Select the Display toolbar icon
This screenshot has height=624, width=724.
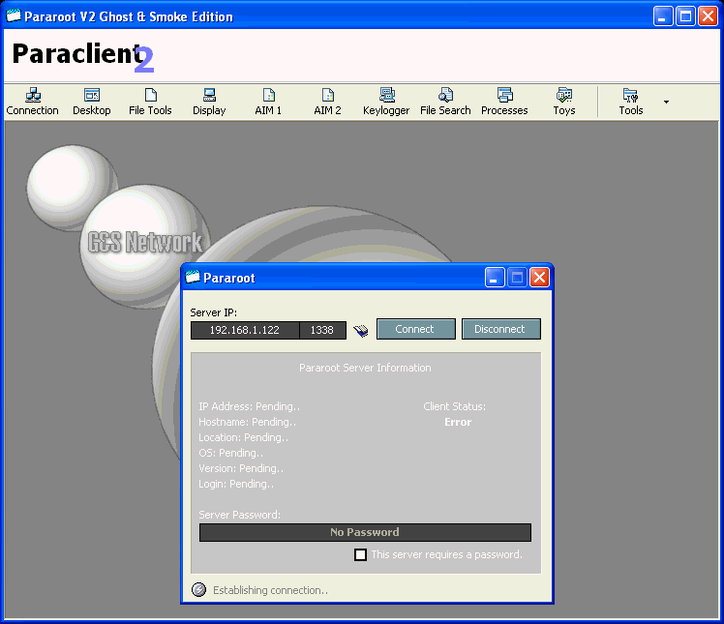click(209, 102)
